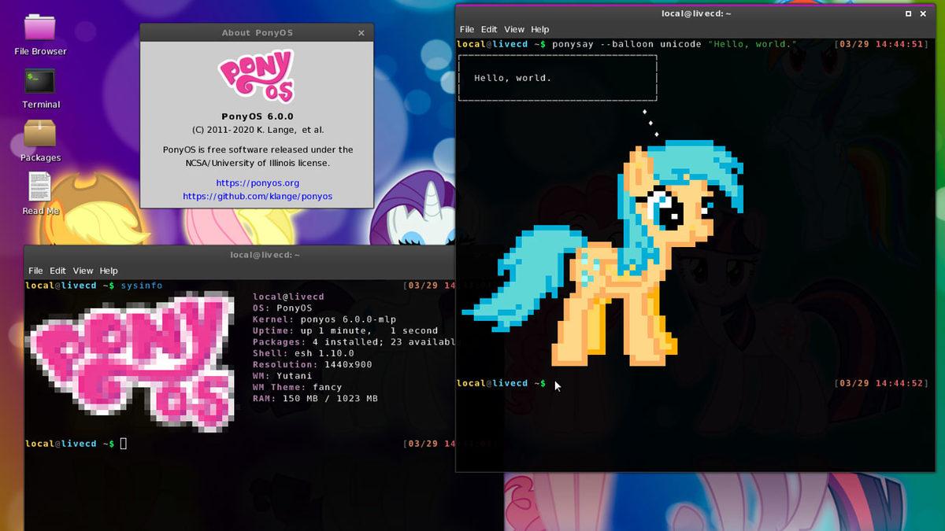Open the Read Me document icon
Image resolution: width=945 pixels, height=531 pixels.
40,188
